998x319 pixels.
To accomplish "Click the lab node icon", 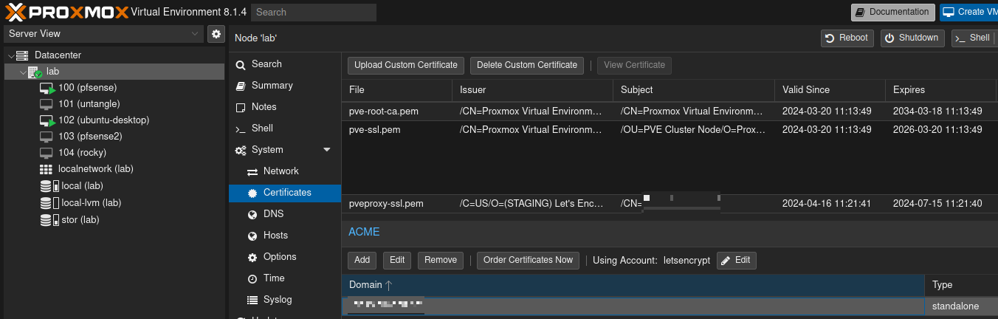I will coord(35,72).
